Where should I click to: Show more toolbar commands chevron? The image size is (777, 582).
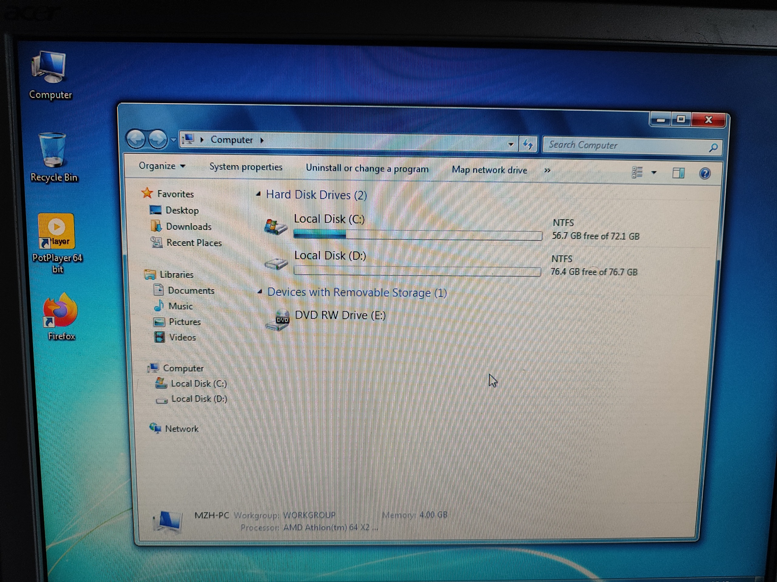(x=547, y=170)
